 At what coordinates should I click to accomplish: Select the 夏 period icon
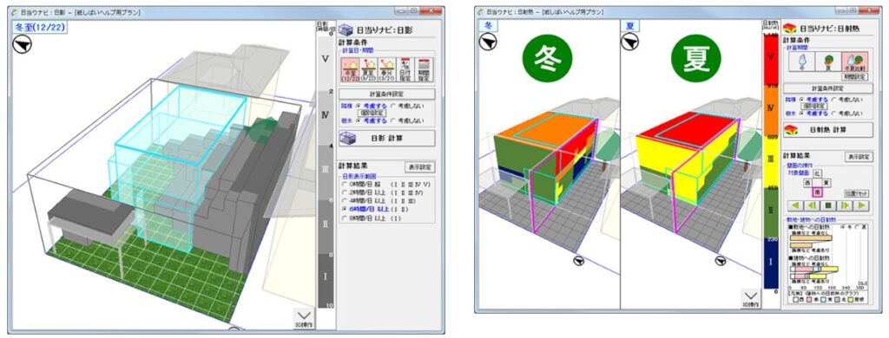click(x=827, y=62)
